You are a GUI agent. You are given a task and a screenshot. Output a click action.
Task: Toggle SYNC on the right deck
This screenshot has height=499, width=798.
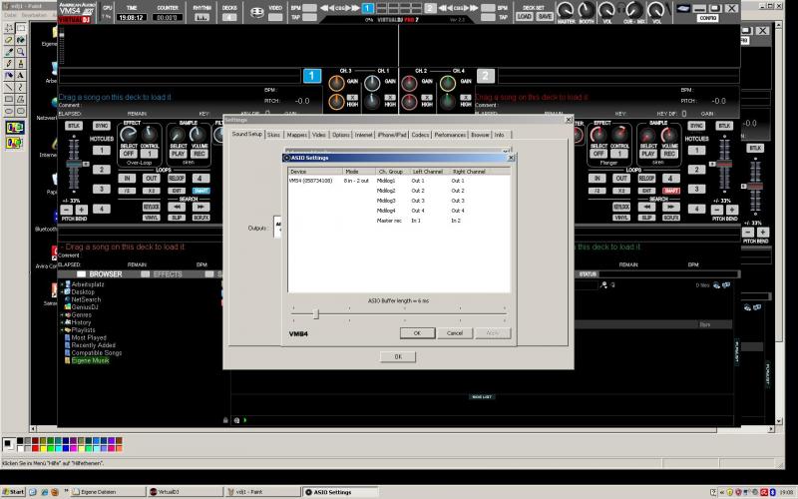[x=696, y=126]
